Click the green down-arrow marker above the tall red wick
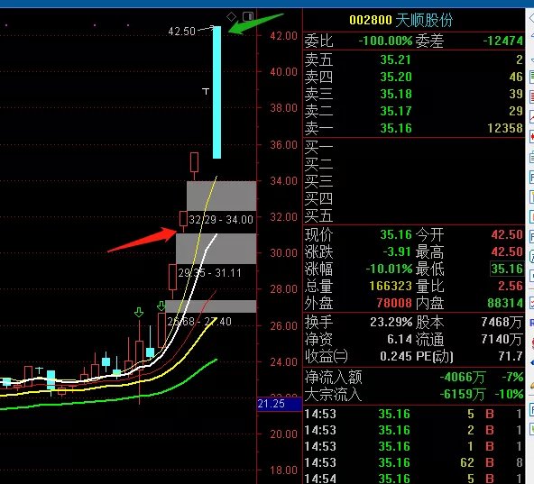 tap(139, 312)
